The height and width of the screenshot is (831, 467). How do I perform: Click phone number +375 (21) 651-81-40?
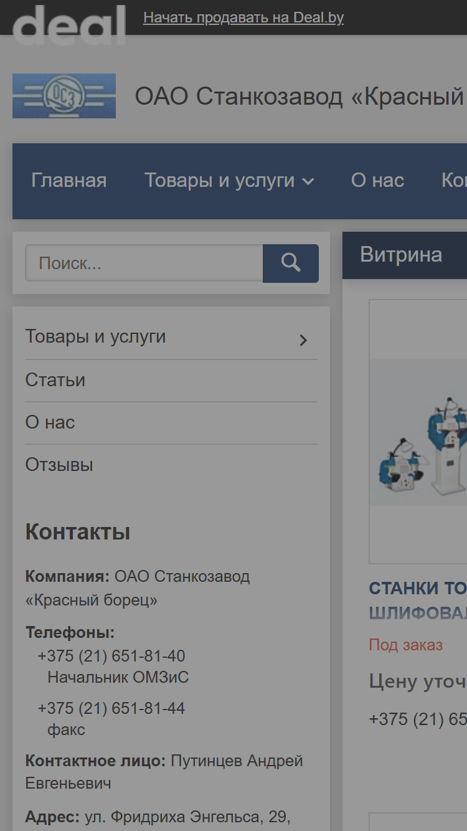point(111,657)
